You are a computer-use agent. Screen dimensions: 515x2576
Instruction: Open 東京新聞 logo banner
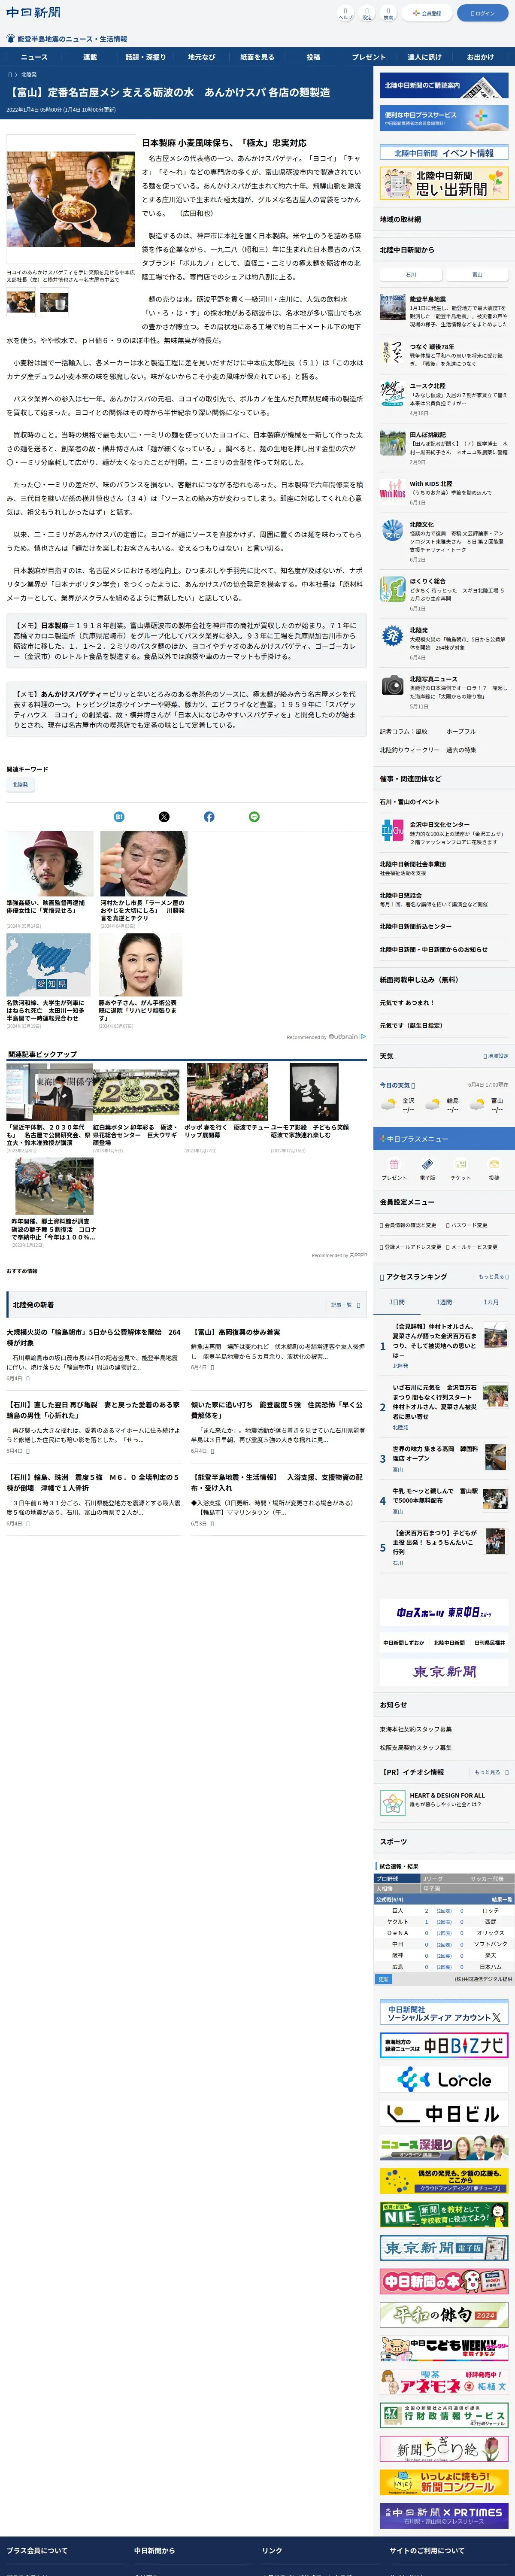(x=444, y=1671)
